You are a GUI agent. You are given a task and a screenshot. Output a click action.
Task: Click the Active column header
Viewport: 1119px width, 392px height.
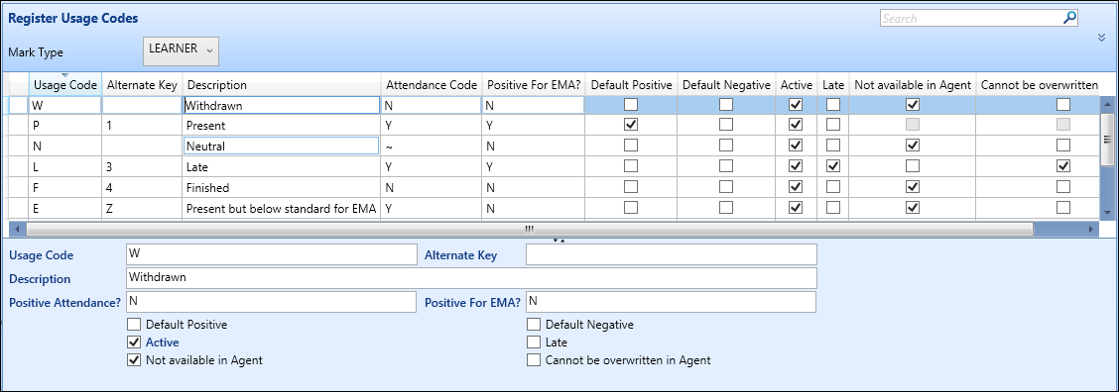pyautogui.click(x=797, y=85)
